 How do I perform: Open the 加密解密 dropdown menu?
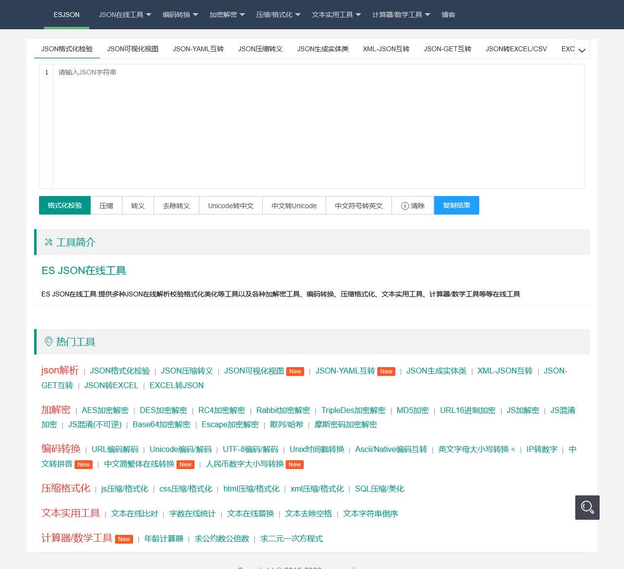pos(224,15)
